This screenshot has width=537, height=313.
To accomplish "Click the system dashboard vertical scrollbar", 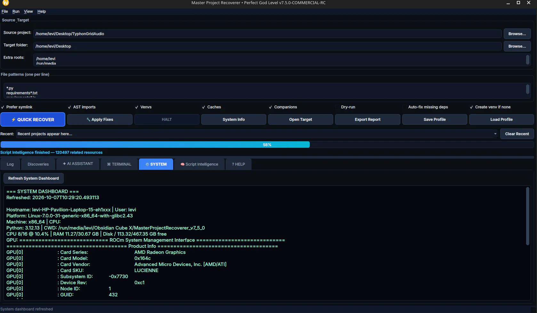I will (528, 216).
